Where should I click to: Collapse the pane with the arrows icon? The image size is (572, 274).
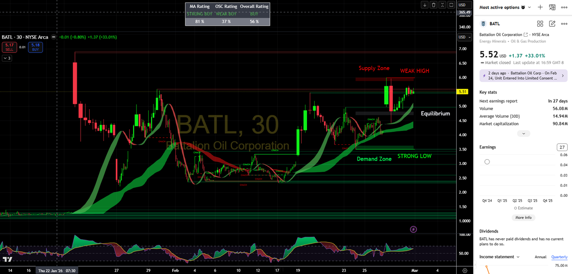[x=442, y=5]
